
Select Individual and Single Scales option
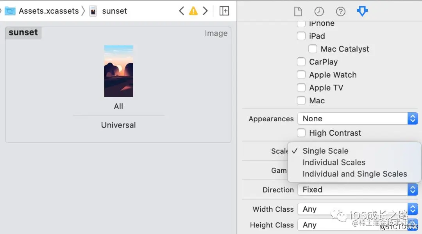point(354,174)
